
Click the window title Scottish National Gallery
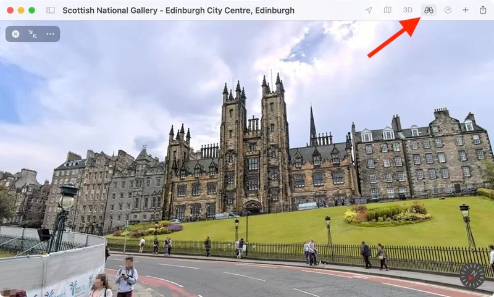point(178,10)
